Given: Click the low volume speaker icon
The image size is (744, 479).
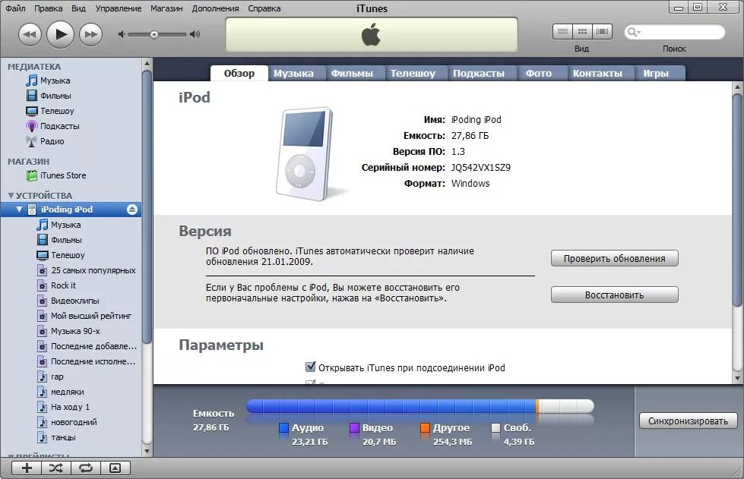Looking at the screenshot, I should pyautogui.click(x=122, y=34).
